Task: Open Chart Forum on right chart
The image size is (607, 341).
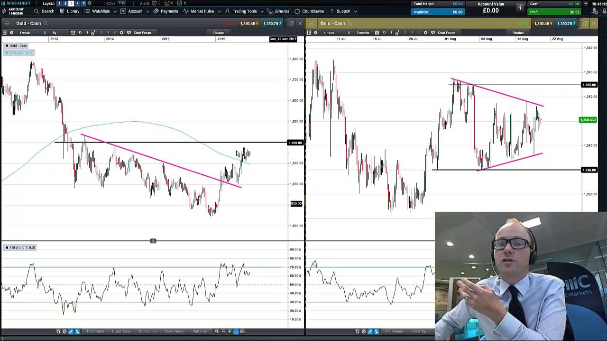Action: pyautogui.click(x=443, y=33)
